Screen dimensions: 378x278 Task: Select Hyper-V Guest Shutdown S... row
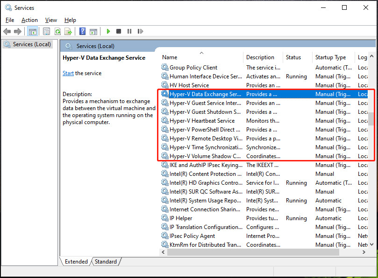click(x=264, y=111)
